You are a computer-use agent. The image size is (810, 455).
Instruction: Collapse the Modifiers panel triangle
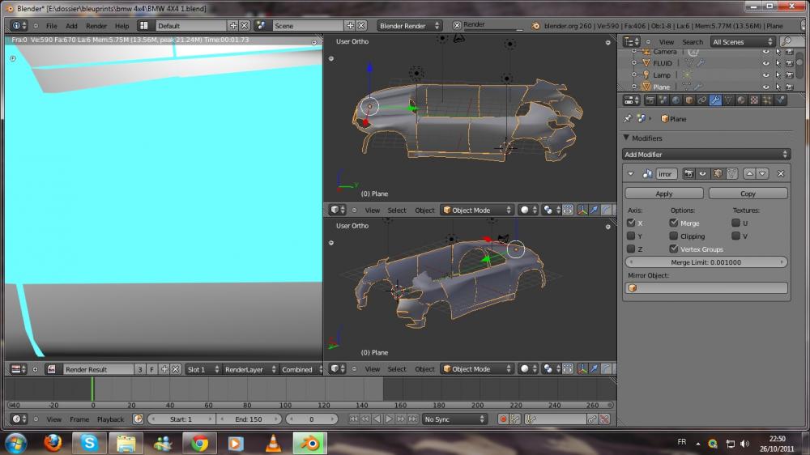click(626, 138)
